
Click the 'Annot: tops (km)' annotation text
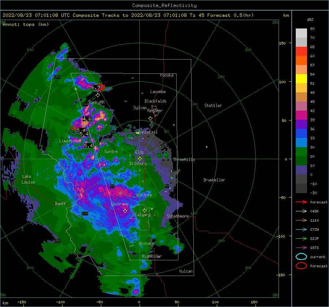(x=26, y=24)
